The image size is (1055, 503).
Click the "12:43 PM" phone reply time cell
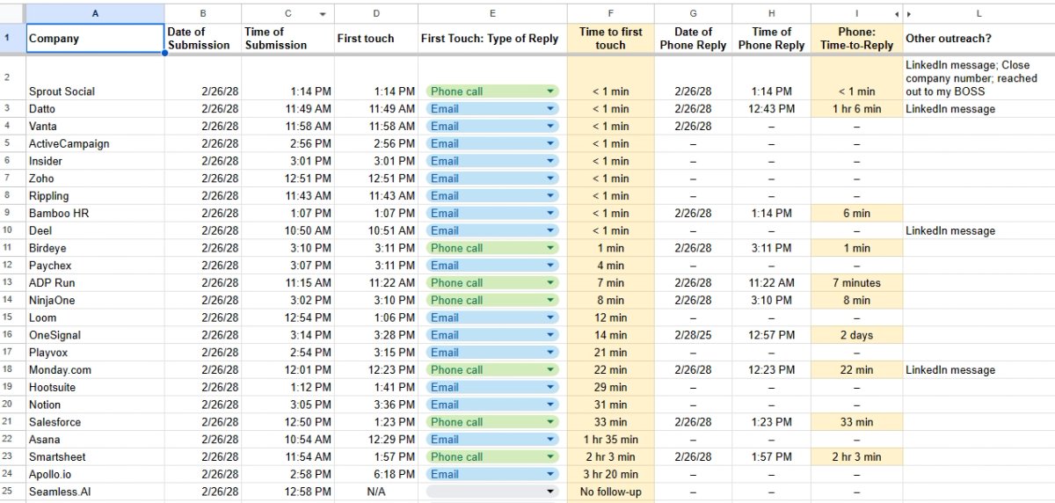[771, 109]
